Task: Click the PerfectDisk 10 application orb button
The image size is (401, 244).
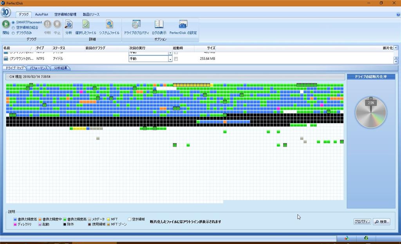Action: (5, 12)
